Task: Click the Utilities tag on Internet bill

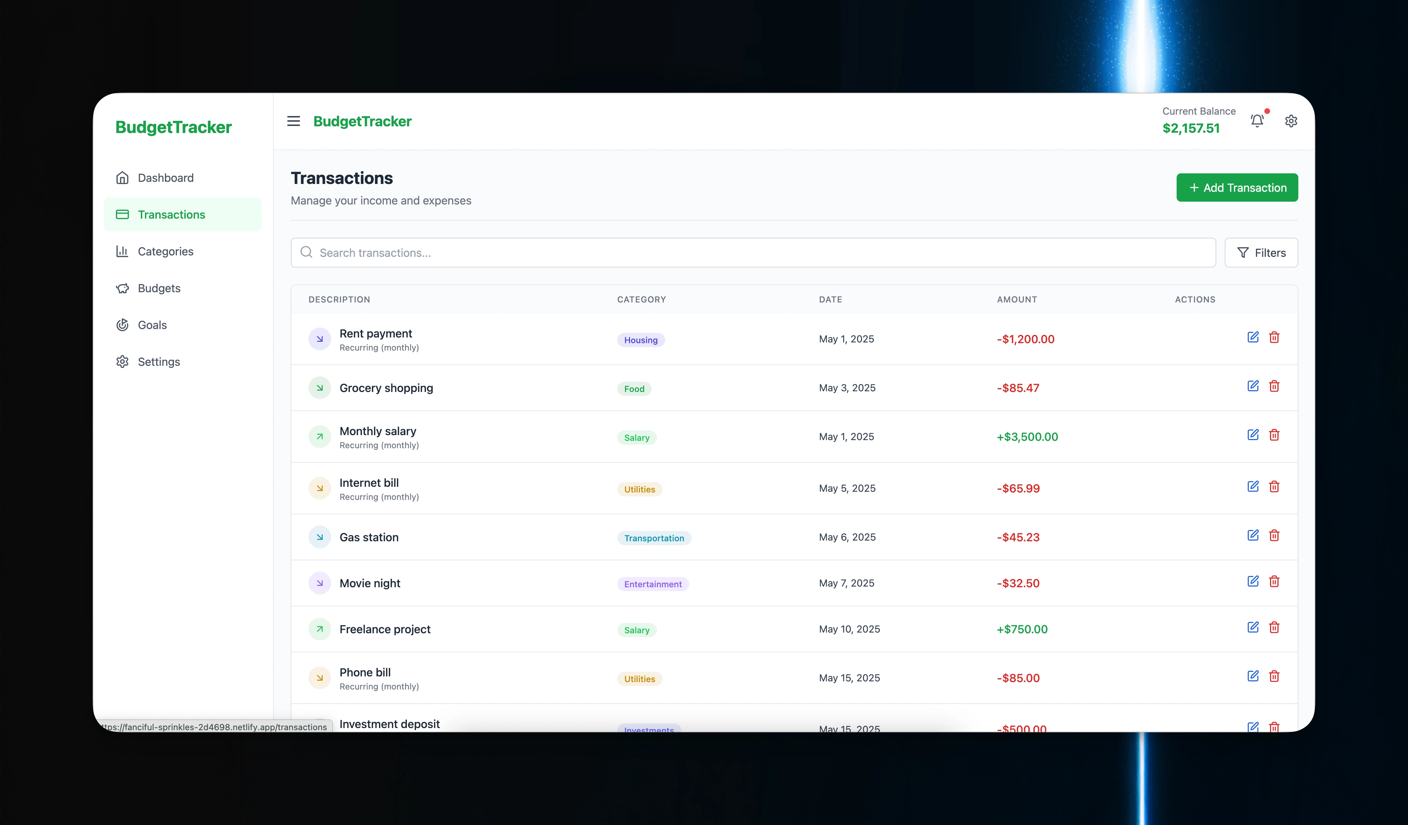Action: 639,489
